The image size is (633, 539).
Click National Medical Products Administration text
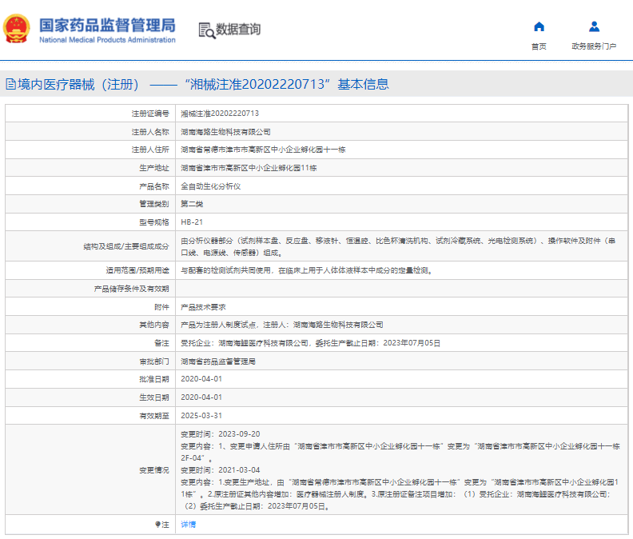tap(107, 40)
